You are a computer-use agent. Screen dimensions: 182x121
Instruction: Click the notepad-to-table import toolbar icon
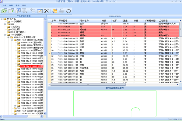click(11, 11)
